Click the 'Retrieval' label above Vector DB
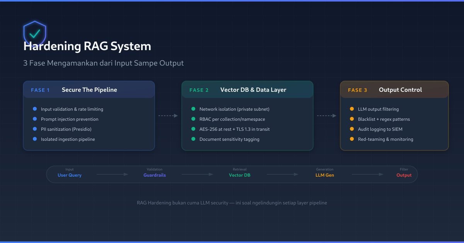 [240, 169]
